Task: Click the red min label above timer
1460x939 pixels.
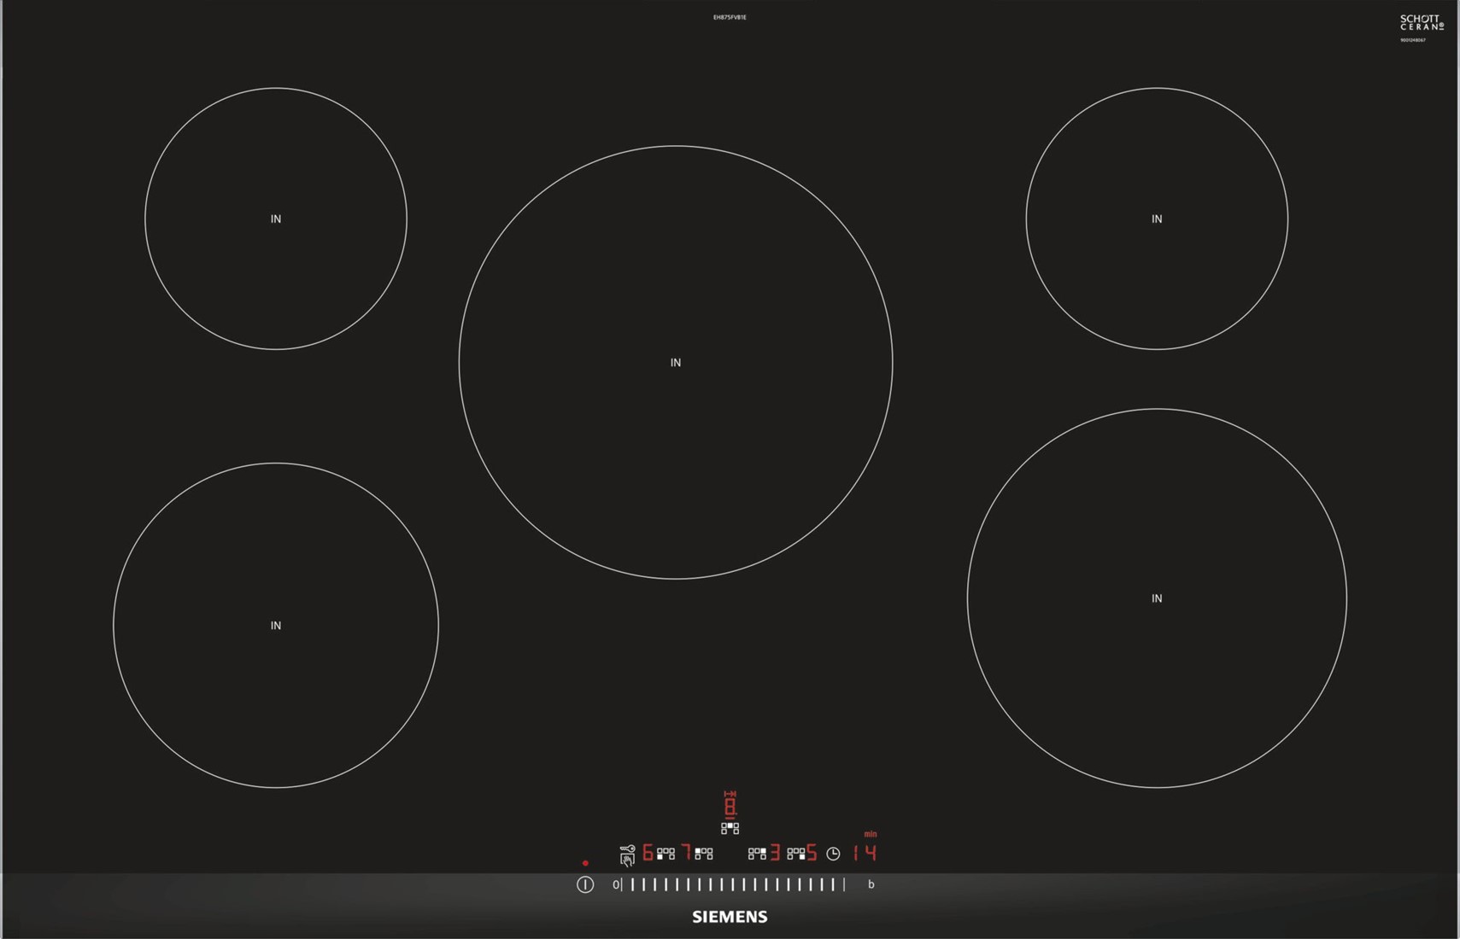Action: coord(871,834)
